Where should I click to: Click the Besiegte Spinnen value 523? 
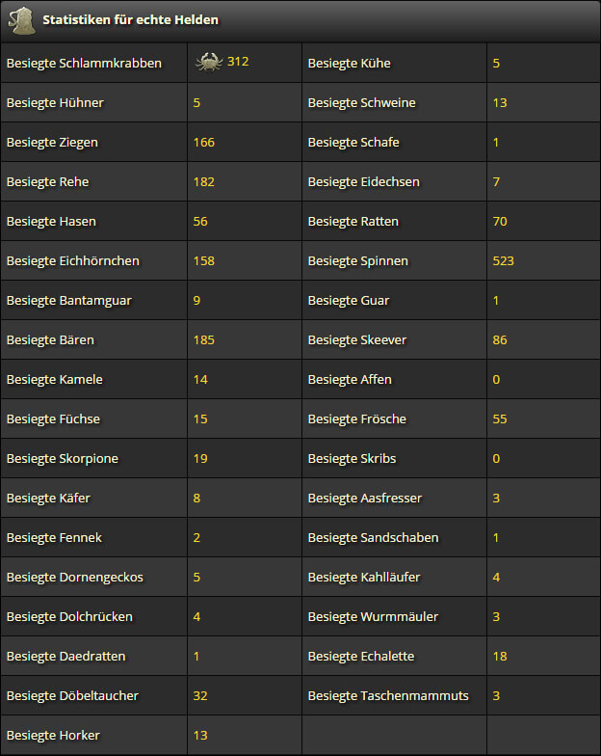503,260
